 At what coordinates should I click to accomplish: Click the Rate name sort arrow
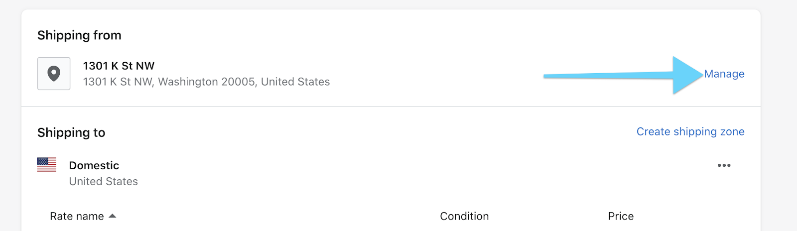coord(113,216)
